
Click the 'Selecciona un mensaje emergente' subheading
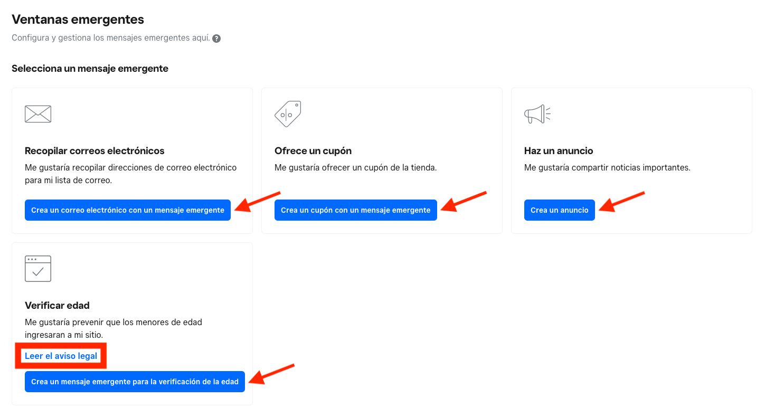[x=90, y=69]
